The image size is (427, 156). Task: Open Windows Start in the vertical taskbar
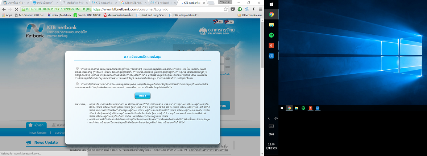click(271, 4)
